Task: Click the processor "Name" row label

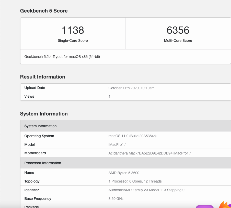Action: click(29, 173)
